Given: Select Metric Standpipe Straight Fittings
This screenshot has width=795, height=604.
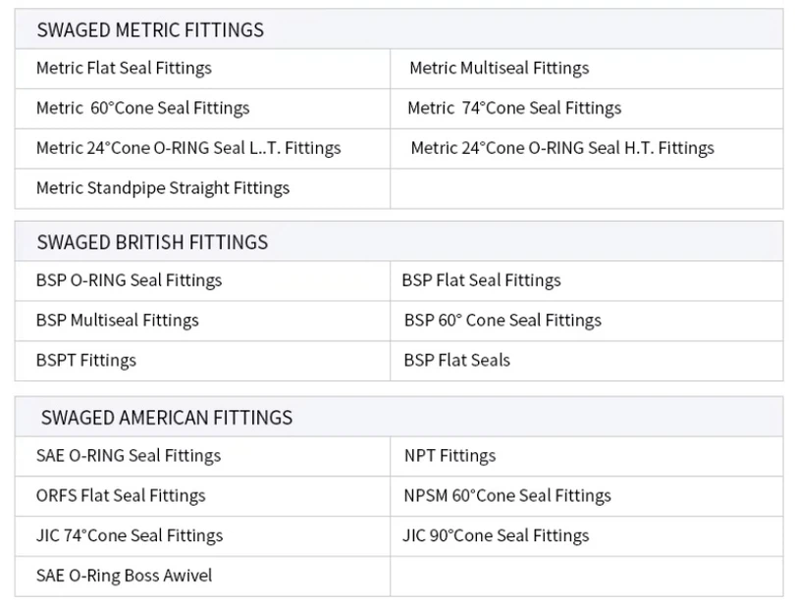Looking at the screenshot, I should [163, 187].
